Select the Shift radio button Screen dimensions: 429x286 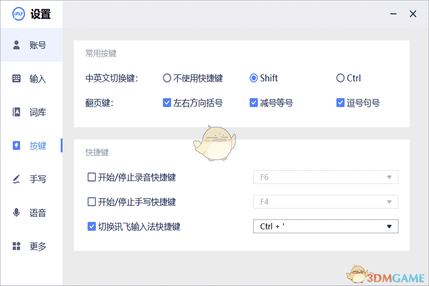click(253, 78)
